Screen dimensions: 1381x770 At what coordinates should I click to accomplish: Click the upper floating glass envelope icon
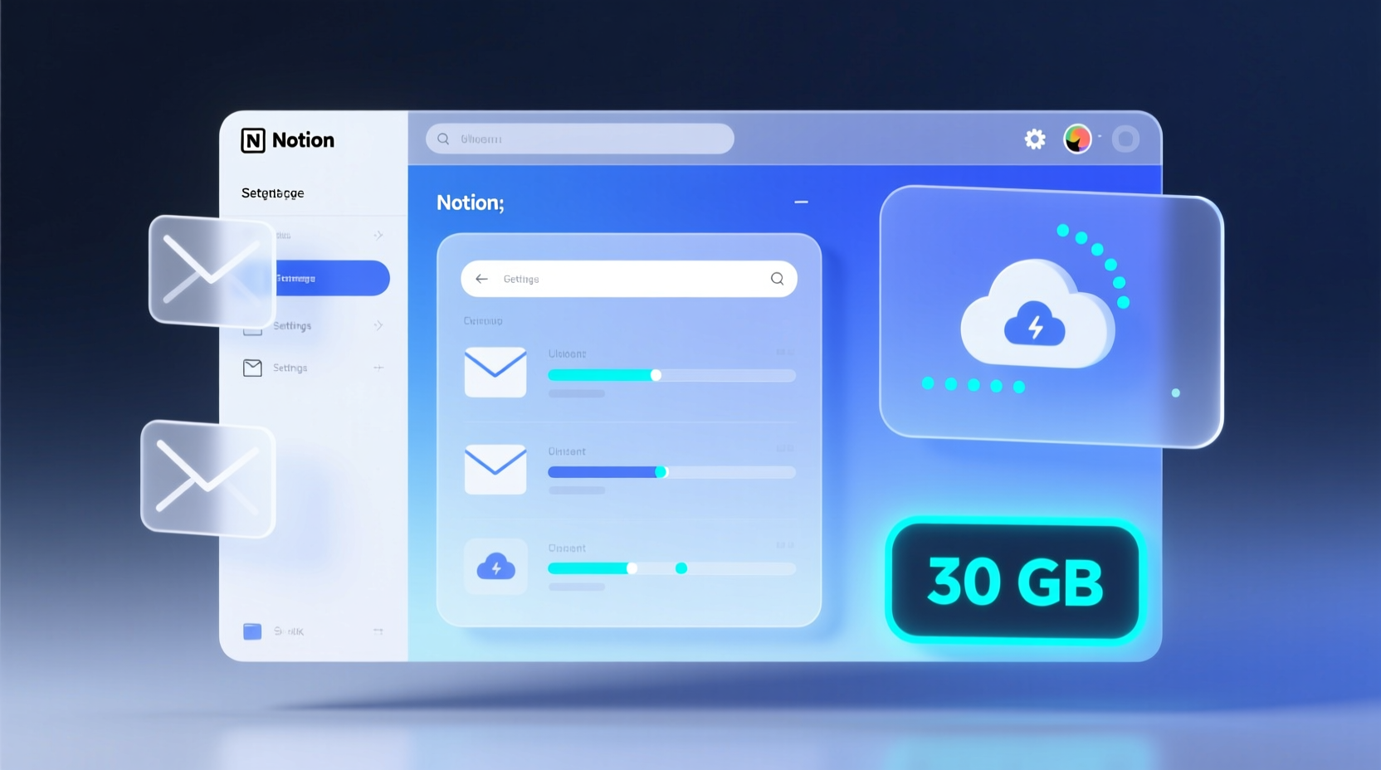(212, 270)
